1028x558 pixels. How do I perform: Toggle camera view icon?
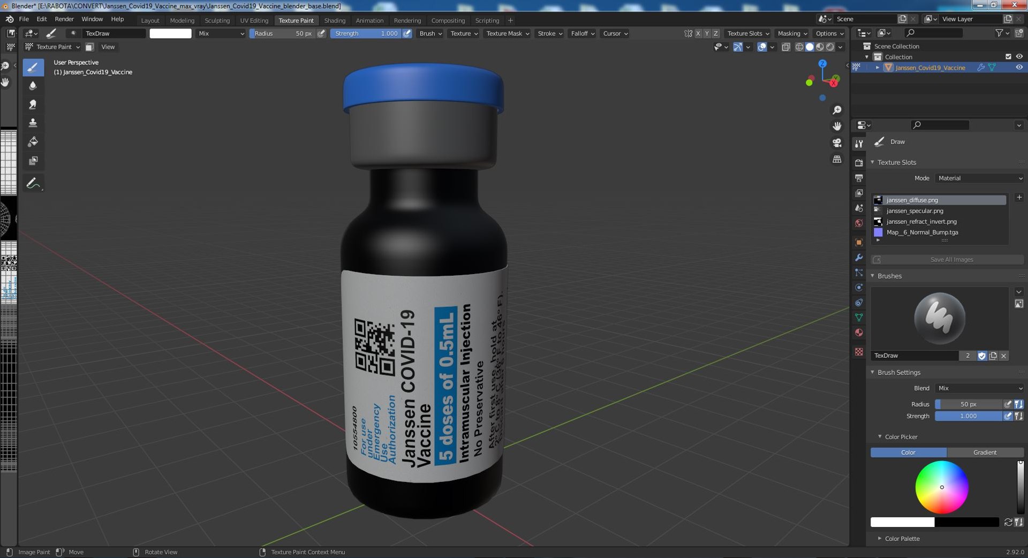click(x=837, y=143)
